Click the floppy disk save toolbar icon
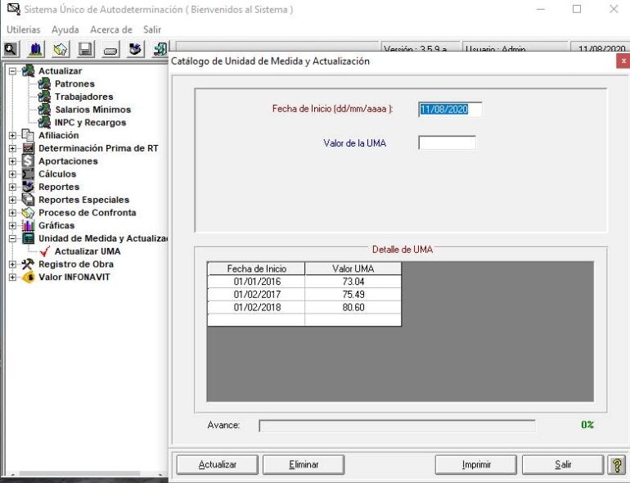This screenshot has width=630, height=483. (x=86, y=49)
